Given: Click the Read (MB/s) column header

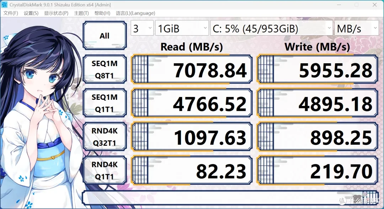Looking at the screenshot, I should (192, 47).
